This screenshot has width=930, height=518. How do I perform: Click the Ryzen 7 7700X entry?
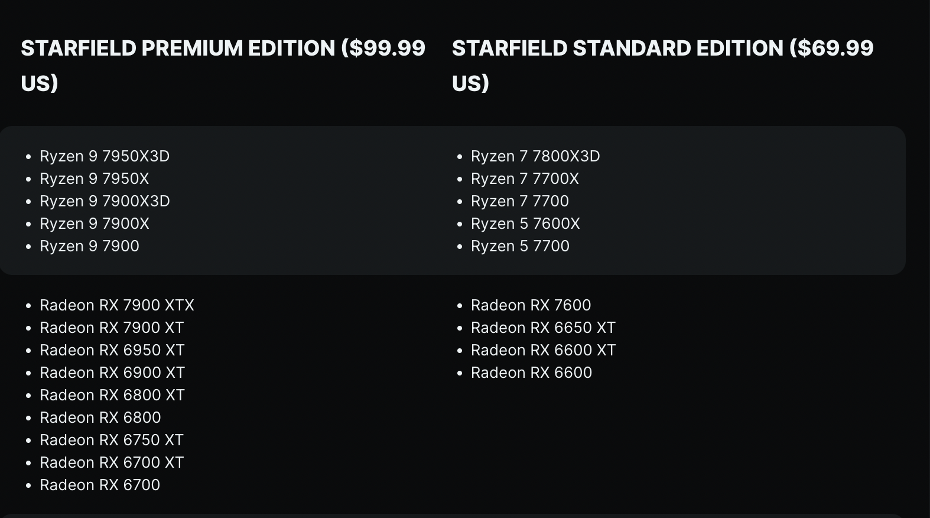525,179
